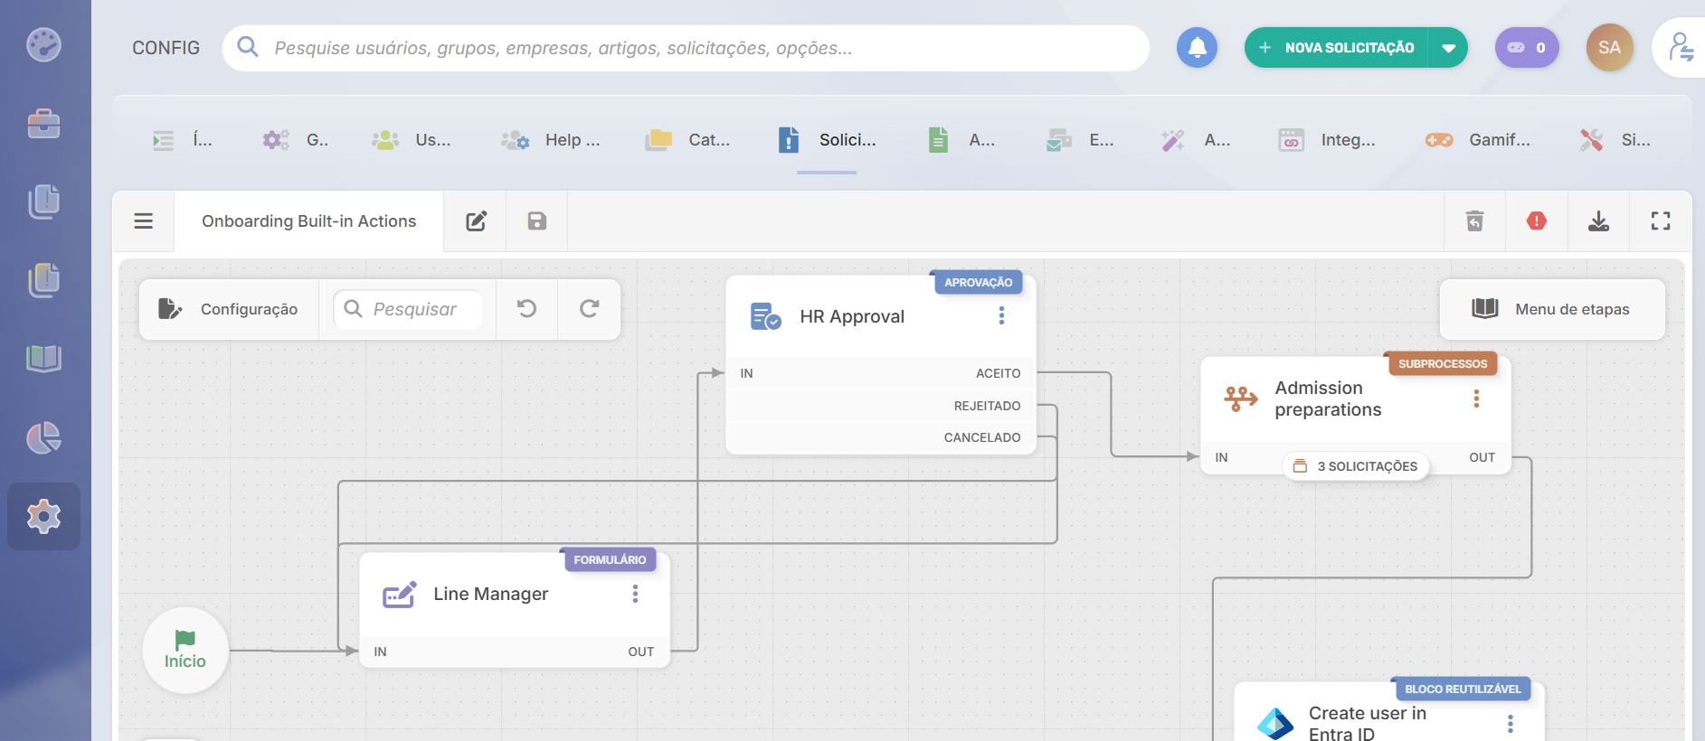
Task: Open the dashboard gauge icon in sidebar
Action: pos(43,44)
